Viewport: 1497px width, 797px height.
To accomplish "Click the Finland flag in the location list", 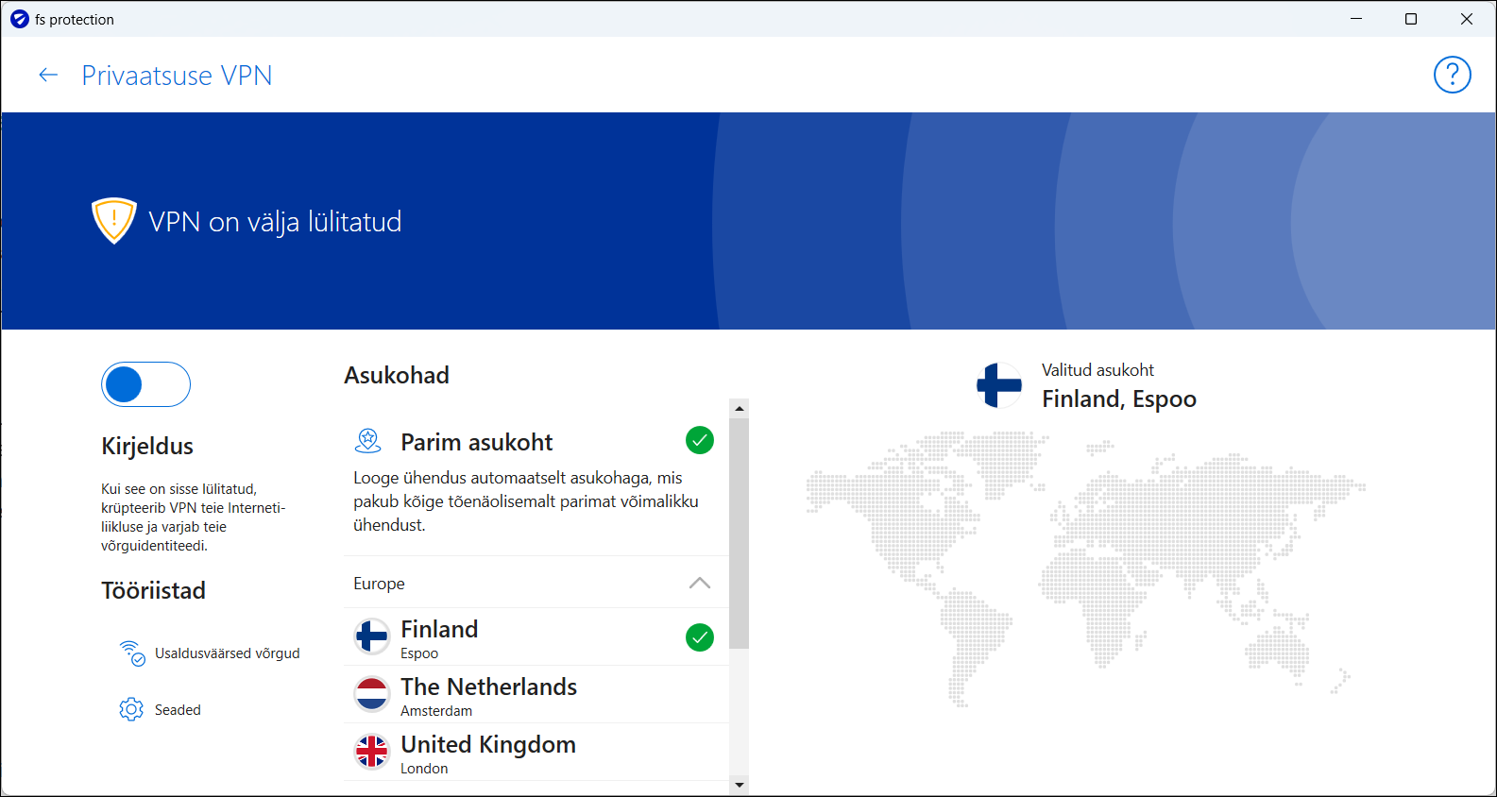I will tap(372, 637).
